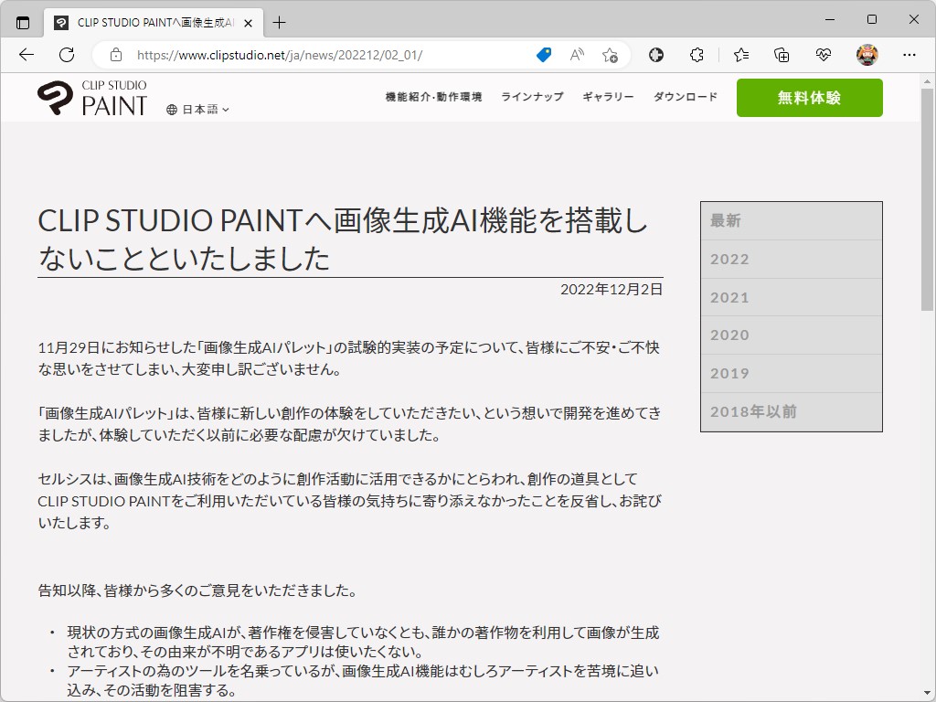
Task: Minimize the browser window
Action: point(830,20)
